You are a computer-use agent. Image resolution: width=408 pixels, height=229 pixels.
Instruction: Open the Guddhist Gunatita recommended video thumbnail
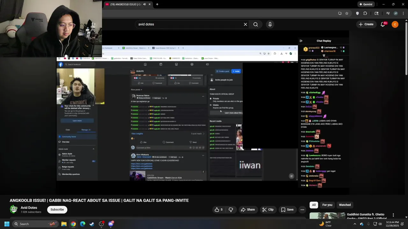pos(327,216)
